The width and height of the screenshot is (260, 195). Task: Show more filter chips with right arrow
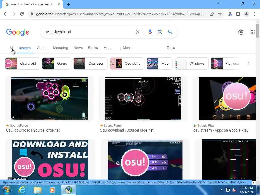tap(248, 63)
